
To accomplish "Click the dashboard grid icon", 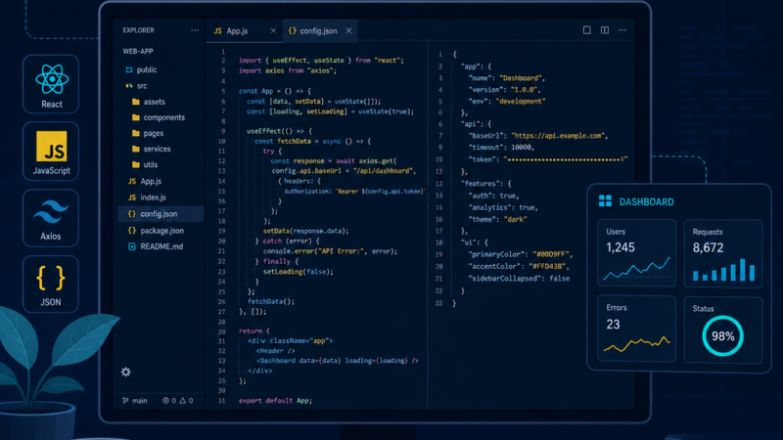I will click(605, 201).
